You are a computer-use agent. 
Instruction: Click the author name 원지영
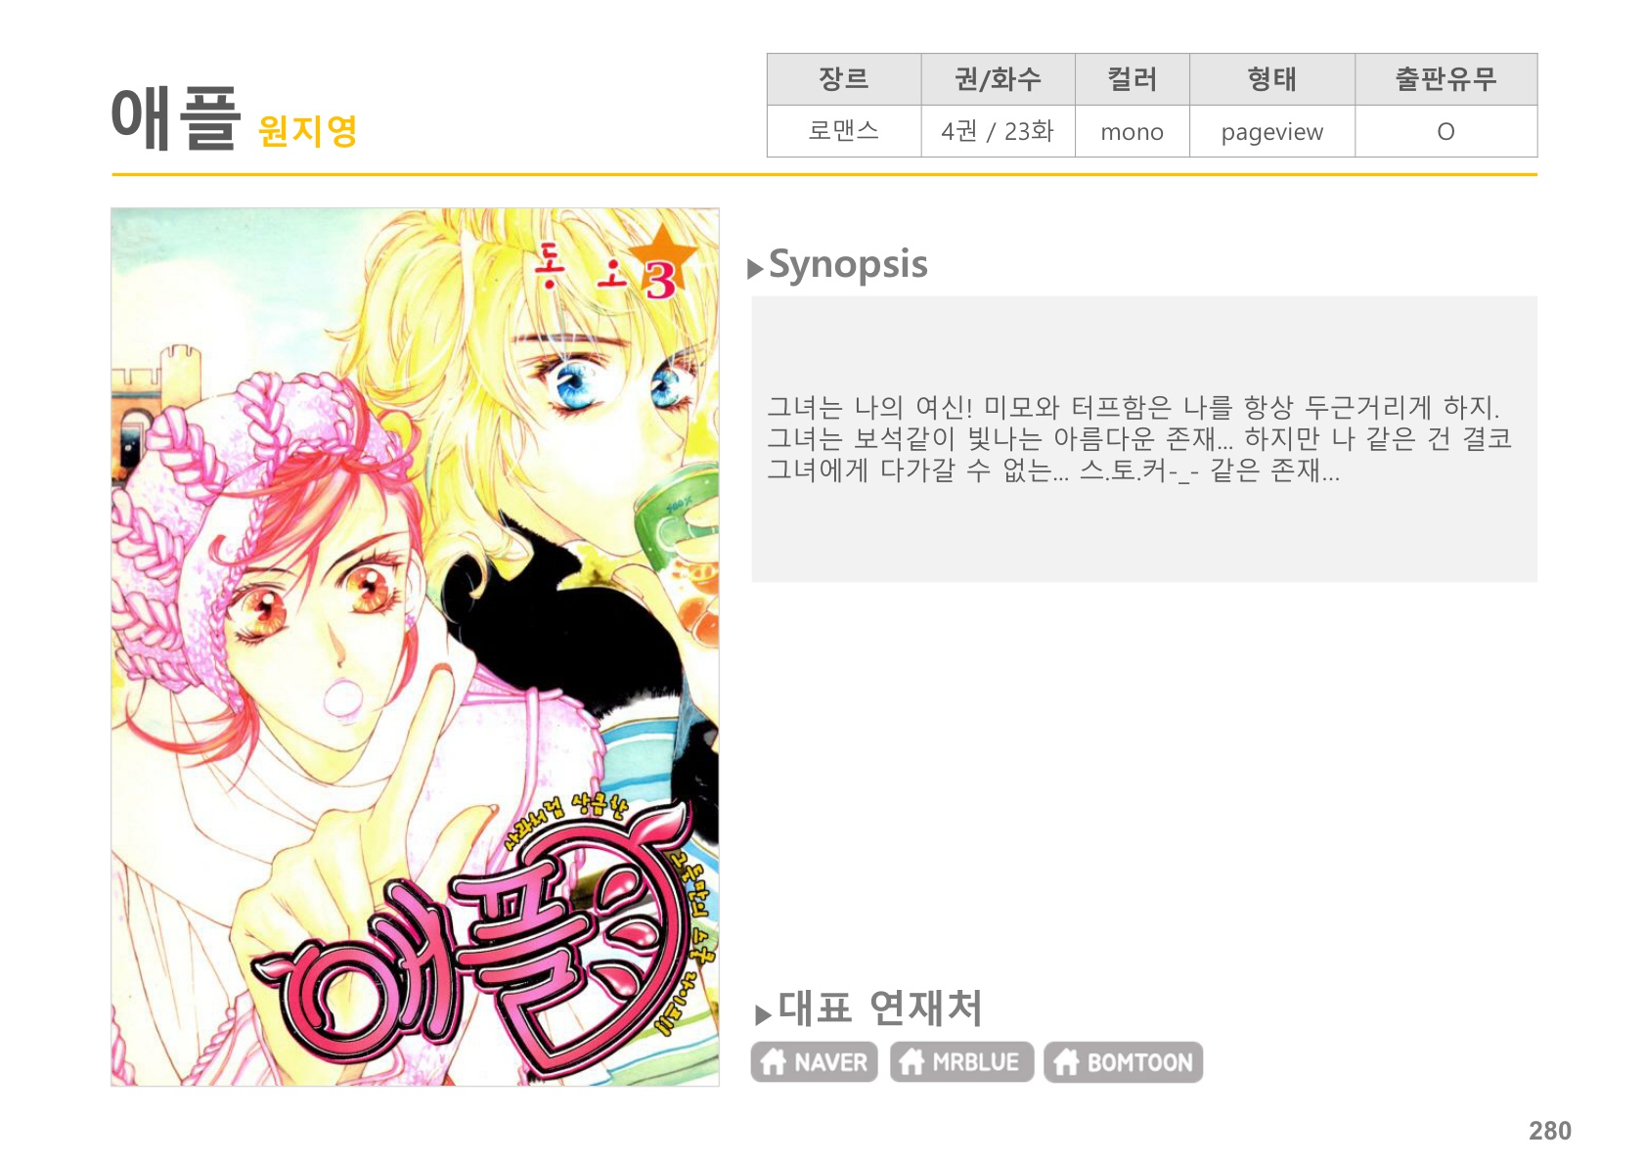pyautogui.click(x=308, y=131)
